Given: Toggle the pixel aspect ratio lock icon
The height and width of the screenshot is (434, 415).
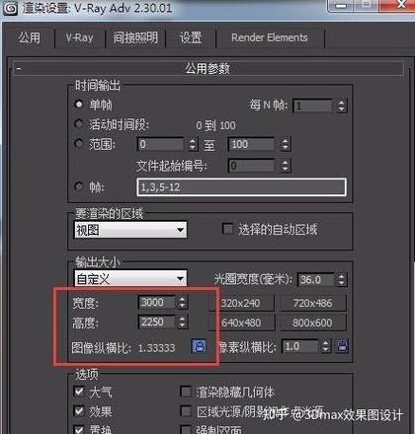Looking at the screenshot, I should [343, 346].
